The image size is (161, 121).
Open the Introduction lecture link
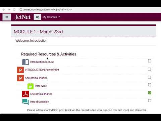pyautogui.click(x=42, y=62)
